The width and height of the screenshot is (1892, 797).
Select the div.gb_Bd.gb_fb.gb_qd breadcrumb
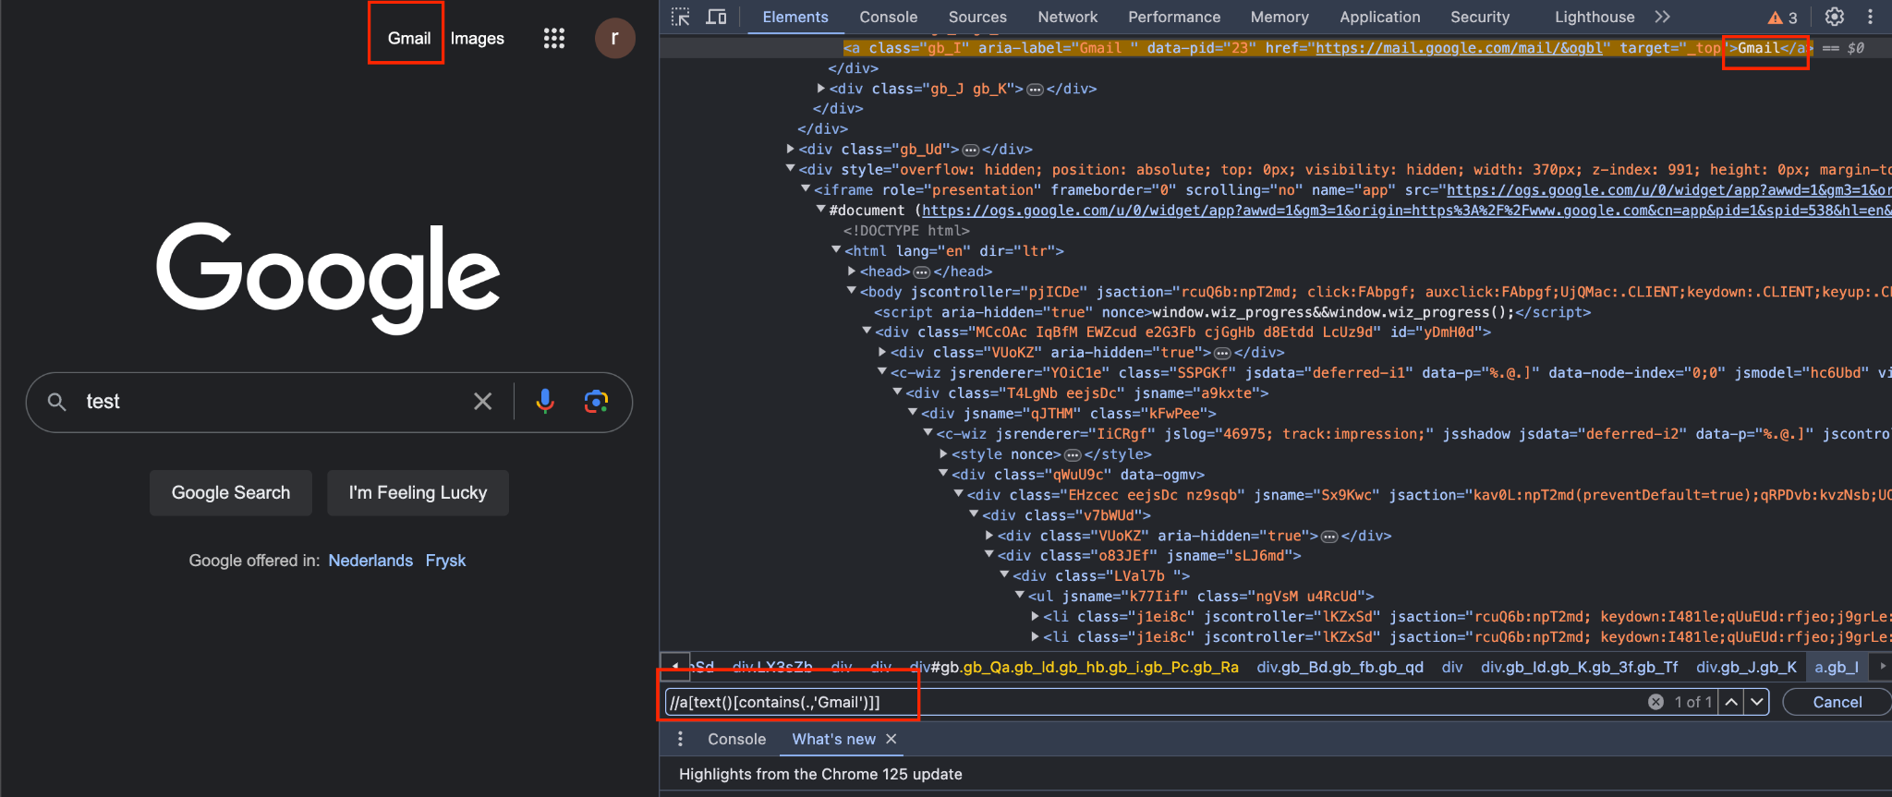pyautogui.click(x=1340, y=667)
